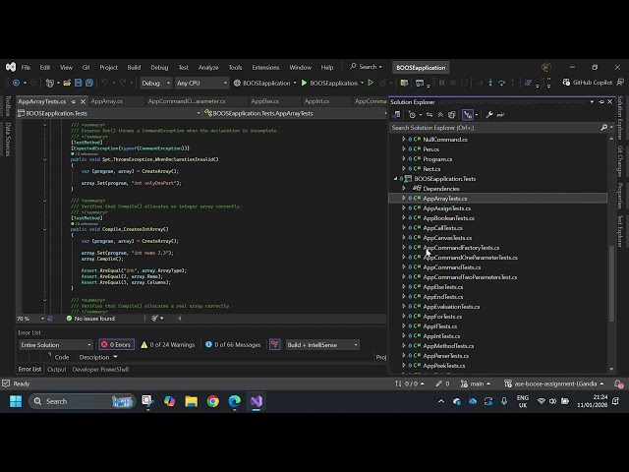Click the Solution Explorer vertical scrollbar thumb

611,283
